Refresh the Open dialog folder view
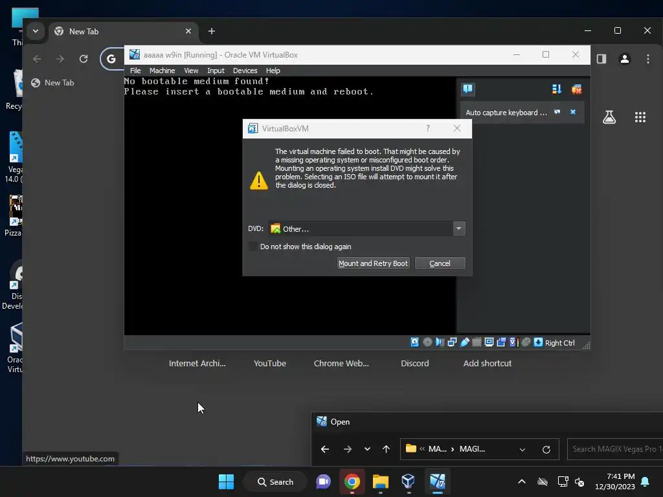The image size is (663, 497). click(546, 449)
